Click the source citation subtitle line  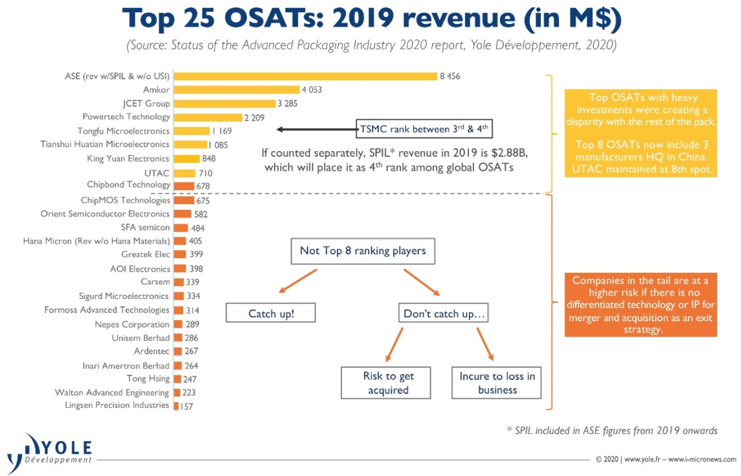(x=371, y=45)
